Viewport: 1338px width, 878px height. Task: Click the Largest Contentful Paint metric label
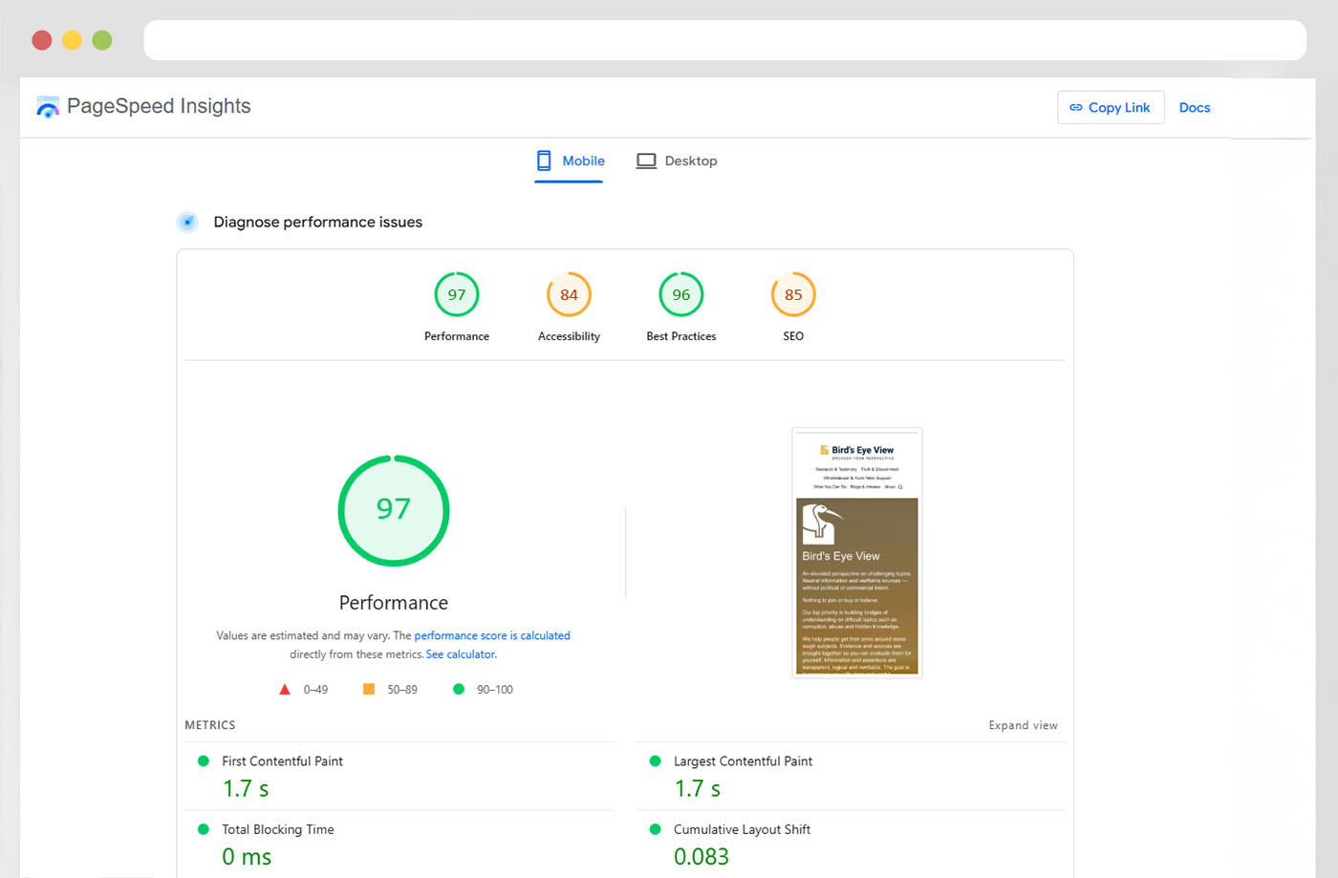[743, 761]
